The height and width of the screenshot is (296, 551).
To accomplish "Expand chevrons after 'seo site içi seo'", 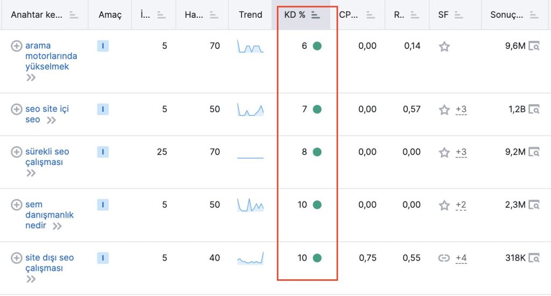I will tap(51, 120).
